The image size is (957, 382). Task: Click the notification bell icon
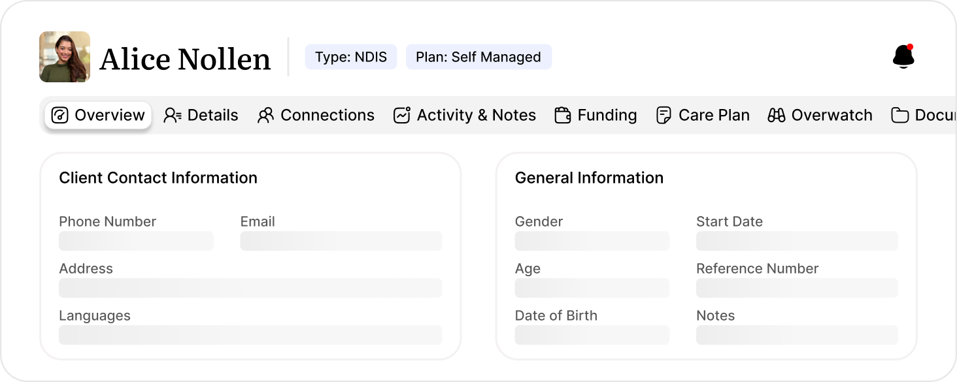point(903,57)
